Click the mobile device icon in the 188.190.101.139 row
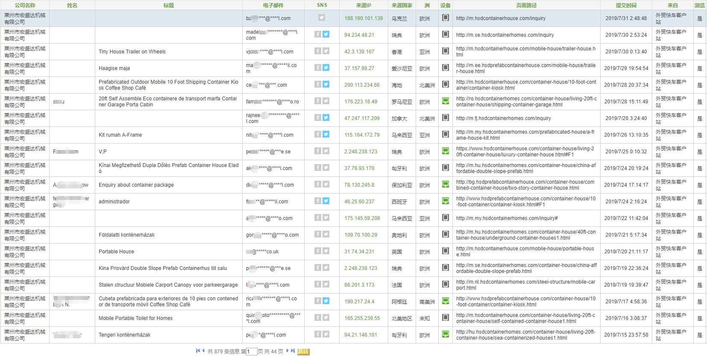Screen dimensions: 707x358 445,18
